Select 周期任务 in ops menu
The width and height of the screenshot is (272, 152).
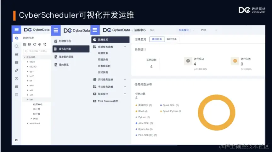coord(103,53)
